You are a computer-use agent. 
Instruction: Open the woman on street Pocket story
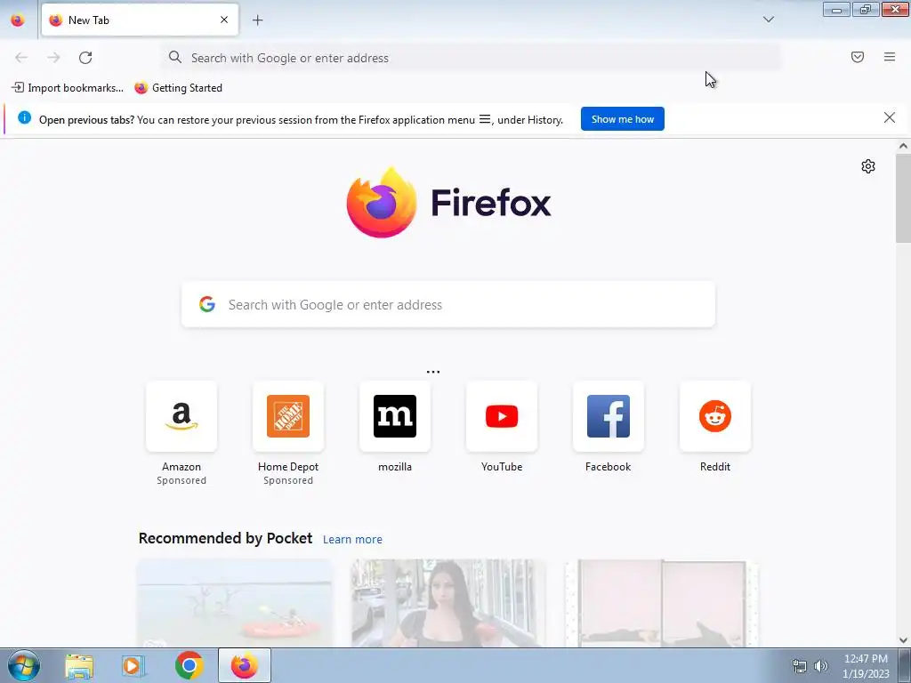[448, 603]
